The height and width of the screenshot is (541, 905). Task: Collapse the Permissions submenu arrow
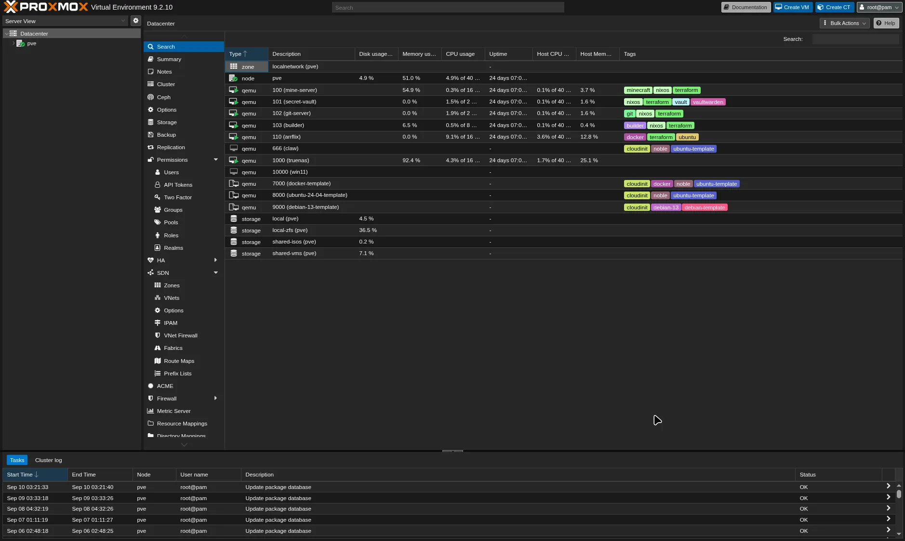click(x=216, y=160)
